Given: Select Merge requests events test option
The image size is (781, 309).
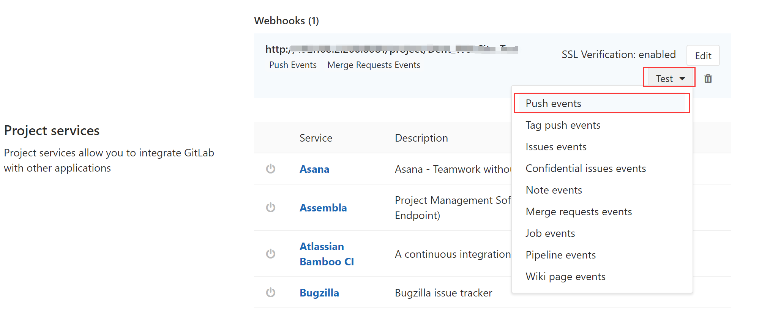Looking at the screenshot, I should [x=579, y=212].
